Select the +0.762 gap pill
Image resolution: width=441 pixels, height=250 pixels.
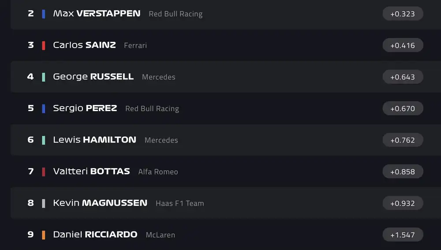403,140
